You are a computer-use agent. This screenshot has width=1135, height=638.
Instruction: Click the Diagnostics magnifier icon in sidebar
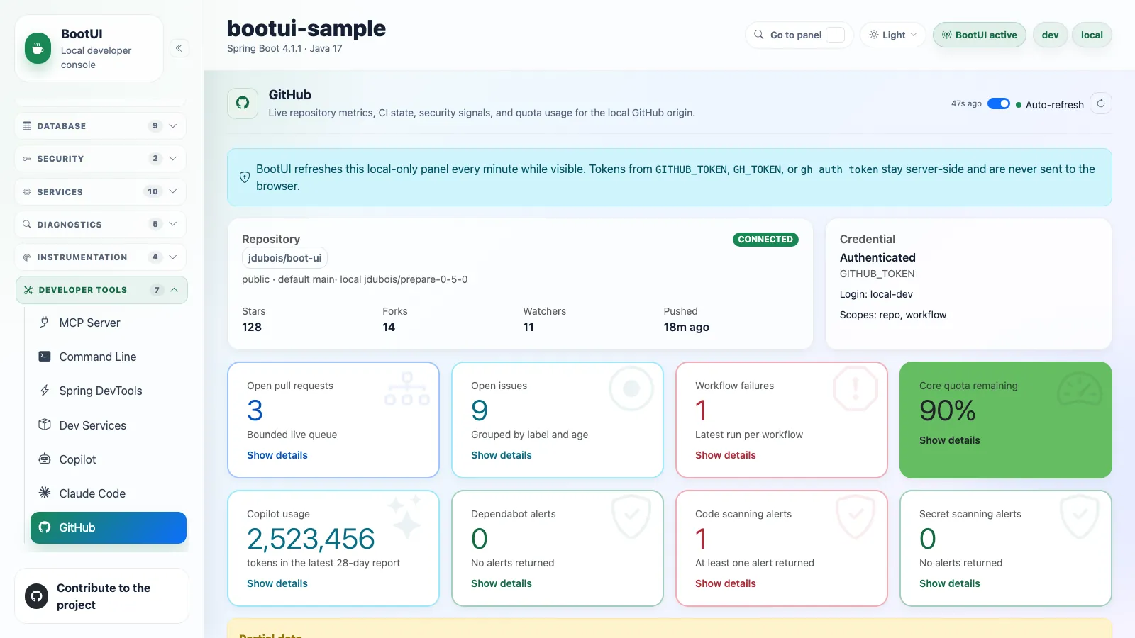(x=27, y=224)
